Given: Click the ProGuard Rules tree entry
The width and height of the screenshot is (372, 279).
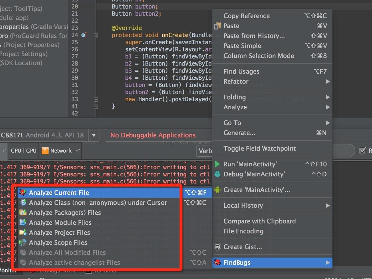Looking at the screenshot, I should pos(34,36).
